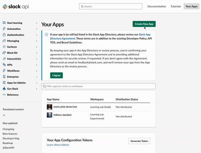The width and height of the screenshot is (201, 153).
Task: Open the Learn about tokens link
Action: (x=58, y=145)
